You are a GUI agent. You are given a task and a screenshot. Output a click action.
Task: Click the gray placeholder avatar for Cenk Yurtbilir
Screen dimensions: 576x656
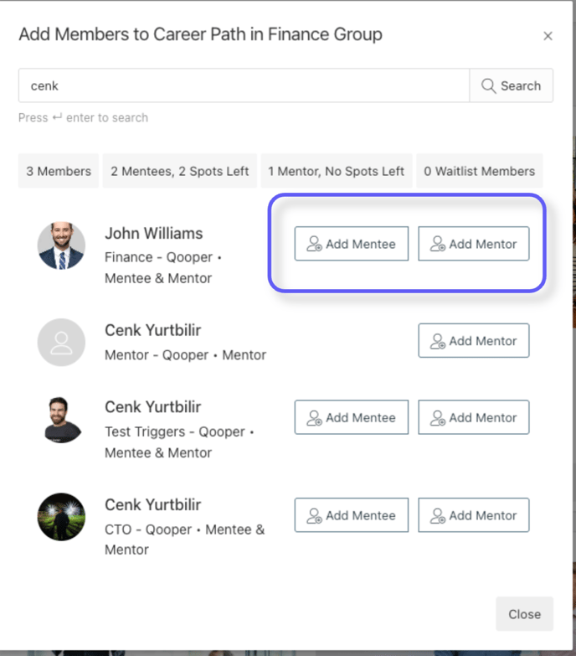point(61,342)
